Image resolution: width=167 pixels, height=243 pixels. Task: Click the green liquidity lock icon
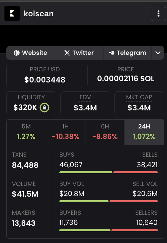point(44,108)
